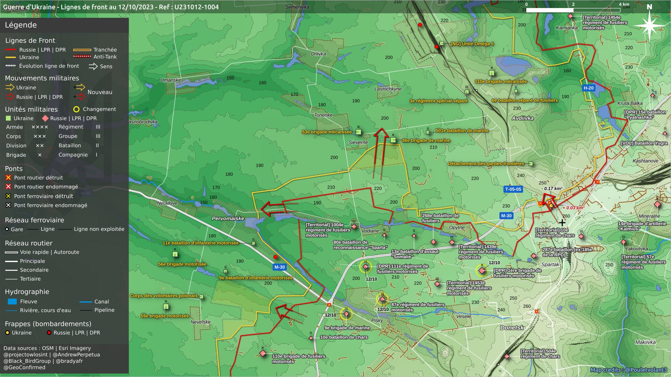Click the M-30 road shield near Opytne
Viewport: 671px width, 377px height.
506,216
